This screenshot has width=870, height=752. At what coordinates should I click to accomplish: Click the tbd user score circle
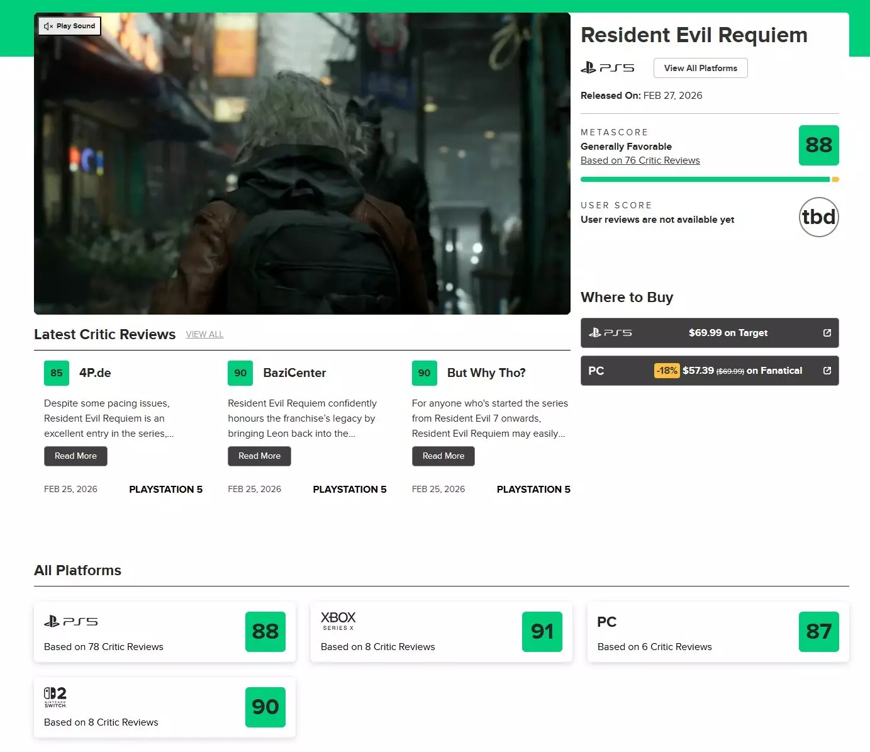click(x=818, y=217)
